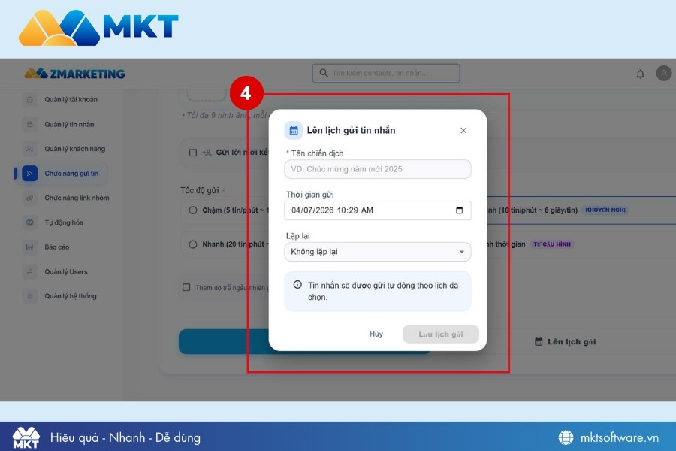676x451 pixels.
Task: Expand the Lặp lại dropdown
Action: tap(377, 252)
